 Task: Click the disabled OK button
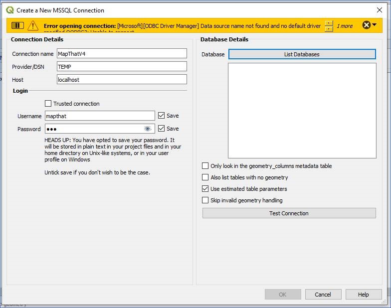pos(283,294)
